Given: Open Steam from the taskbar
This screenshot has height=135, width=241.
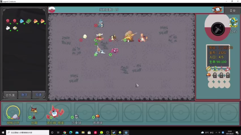Looking at the screenshot, I should pos(114,133).
